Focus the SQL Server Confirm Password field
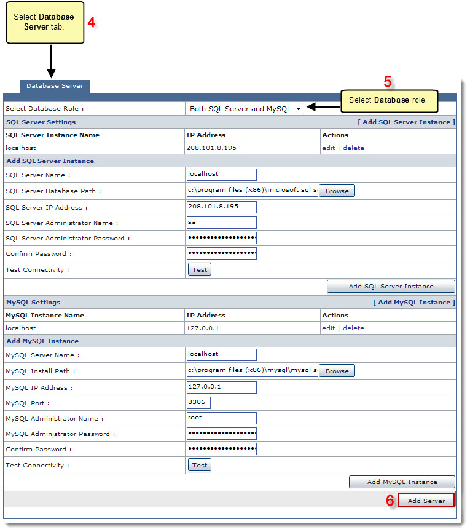This screenshot has height=532, width=470. click(222, 253)
